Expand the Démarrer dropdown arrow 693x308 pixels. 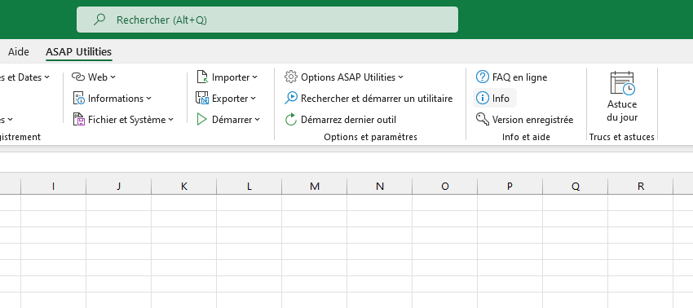[x=257, y=120]
